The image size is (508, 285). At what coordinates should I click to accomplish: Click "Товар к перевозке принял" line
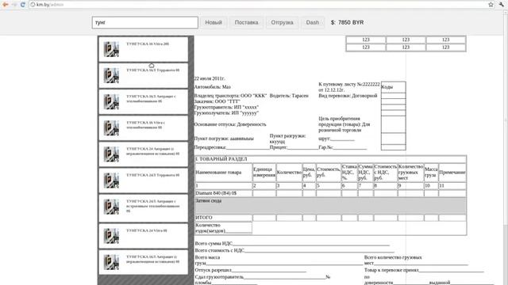point(424,270)
